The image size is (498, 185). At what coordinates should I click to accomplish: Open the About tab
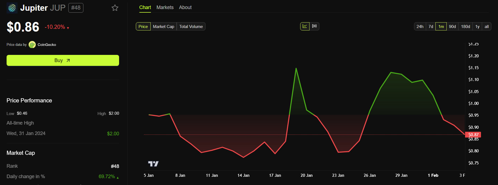pyautogui.click(x=185, y=7)
